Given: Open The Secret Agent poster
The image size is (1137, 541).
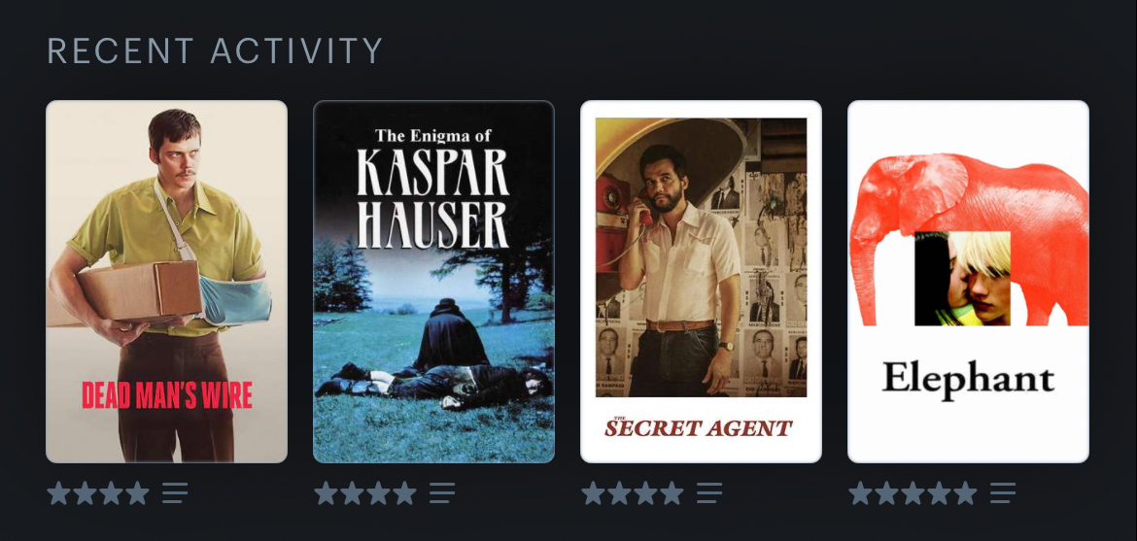Looking at the screenshot, I should tap(702, 282).
